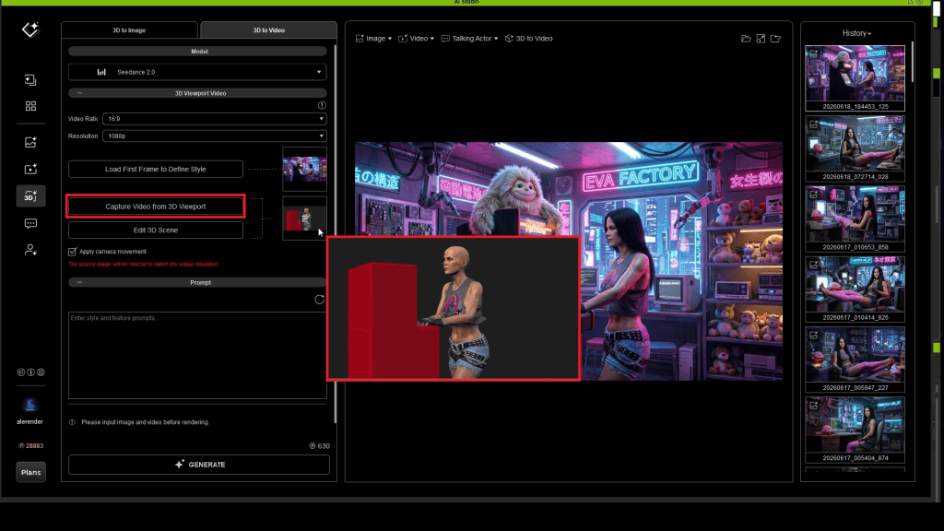
Task: Select the AI image generation sidebar icon
Action: point(30,142)
